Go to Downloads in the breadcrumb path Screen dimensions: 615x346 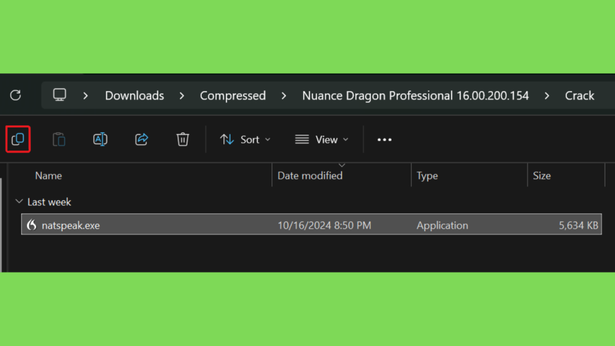[135, 96]
